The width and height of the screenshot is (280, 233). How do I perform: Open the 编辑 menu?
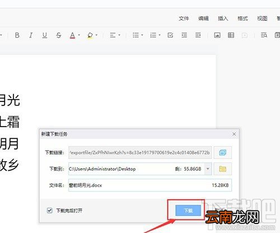[203, 18]
